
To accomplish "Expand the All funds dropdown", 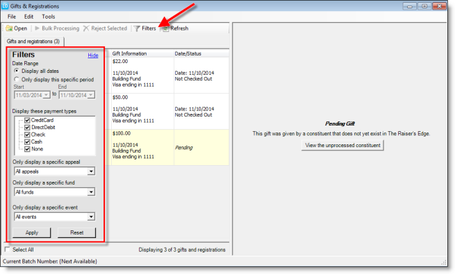I will pos(91,192).
